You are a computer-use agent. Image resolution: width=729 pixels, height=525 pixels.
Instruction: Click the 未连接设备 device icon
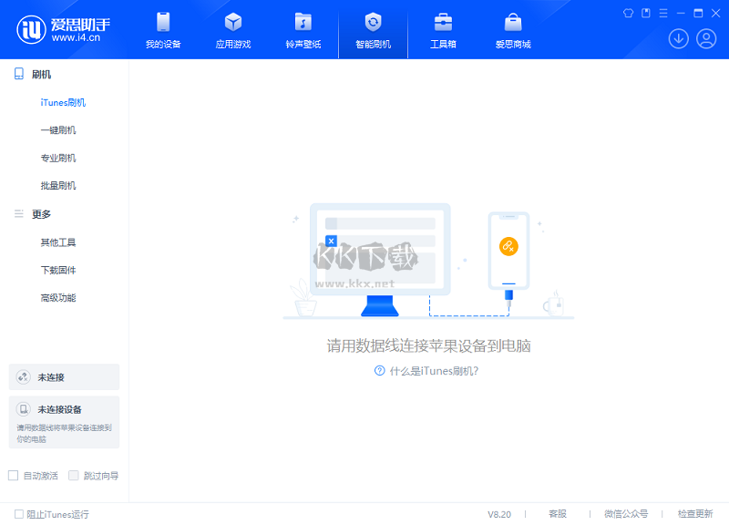click(x=24, y=409)
